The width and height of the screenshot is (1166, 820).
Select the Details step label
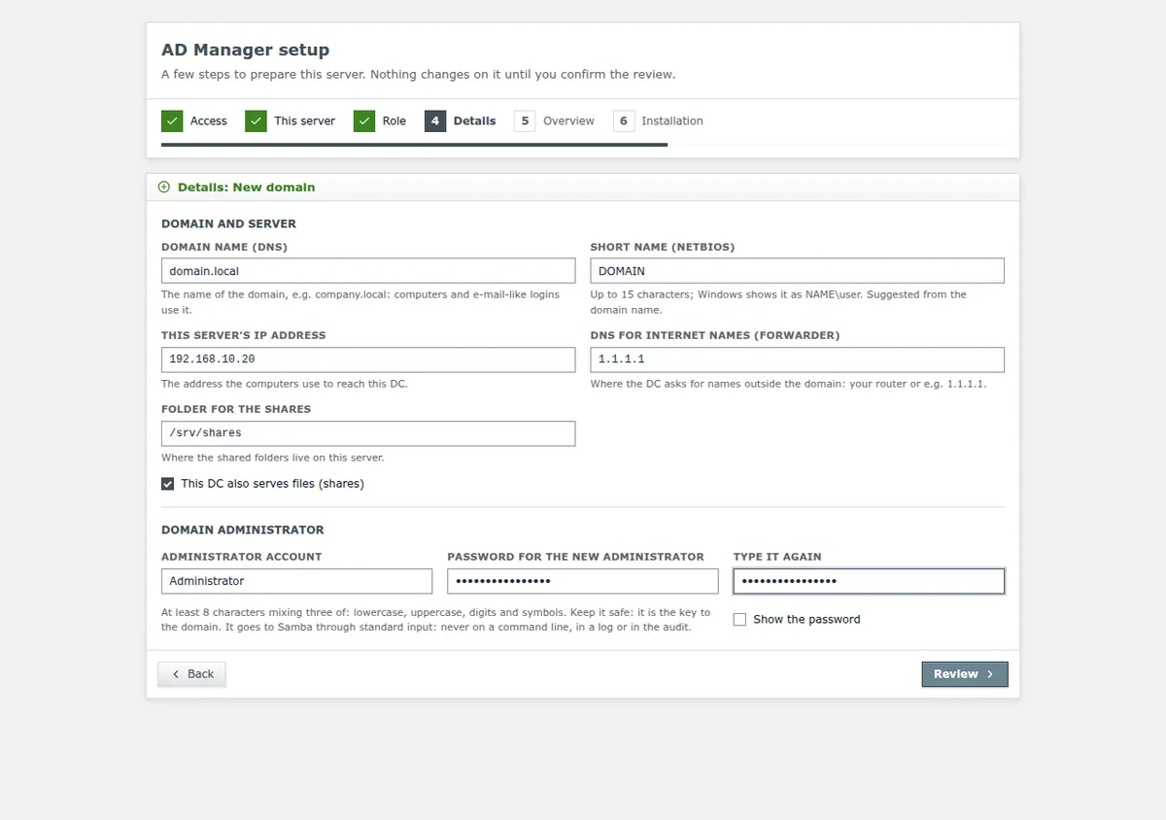pyautogui.click(x=474, y=121)
